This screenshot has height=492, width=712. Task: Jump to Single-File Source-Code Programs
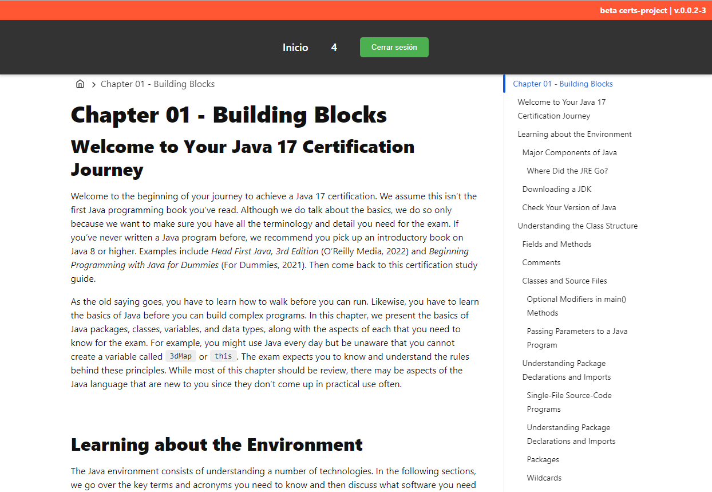click(x=569, y=402)
